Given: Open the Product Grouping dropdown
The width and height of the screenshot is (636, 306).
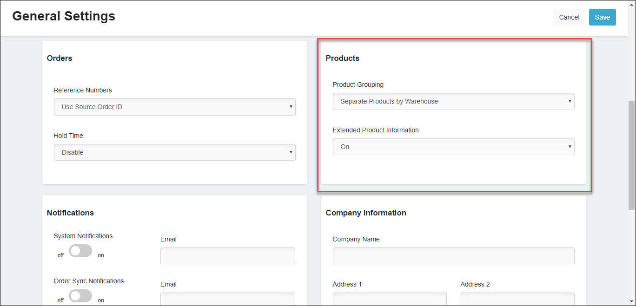Looking at the screenshot, I should [x=453, y=101].
